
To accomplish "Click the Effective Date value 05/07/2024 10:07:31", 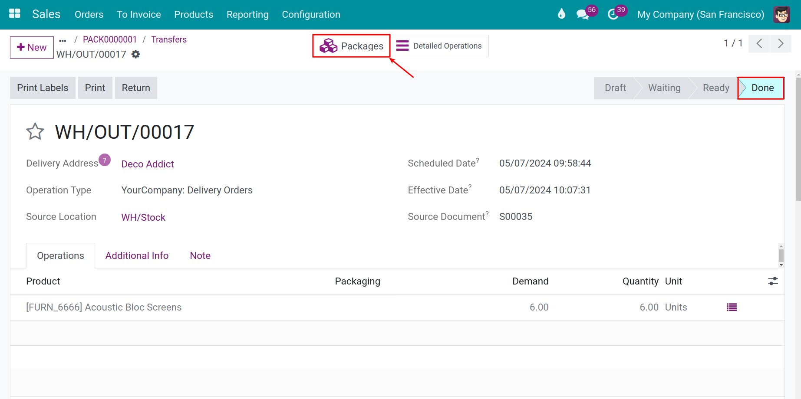I will pyautogui.click(x=545, y=190).
